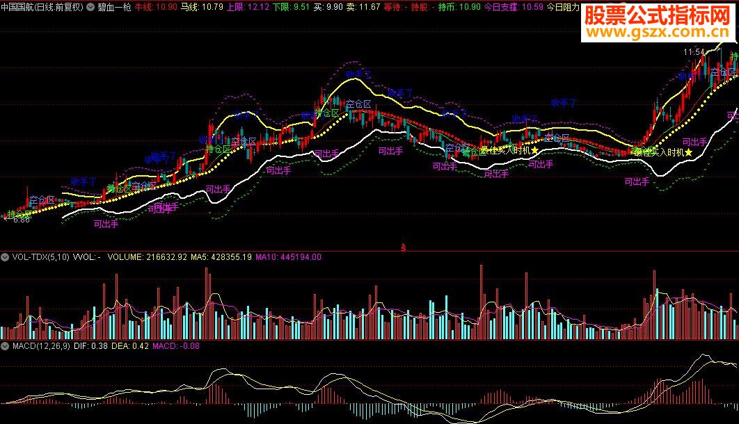Image resolution: width=739 pixels, height=424 pixels.
Task: Click the red event marker below the candles
Action: pos(403,247)
